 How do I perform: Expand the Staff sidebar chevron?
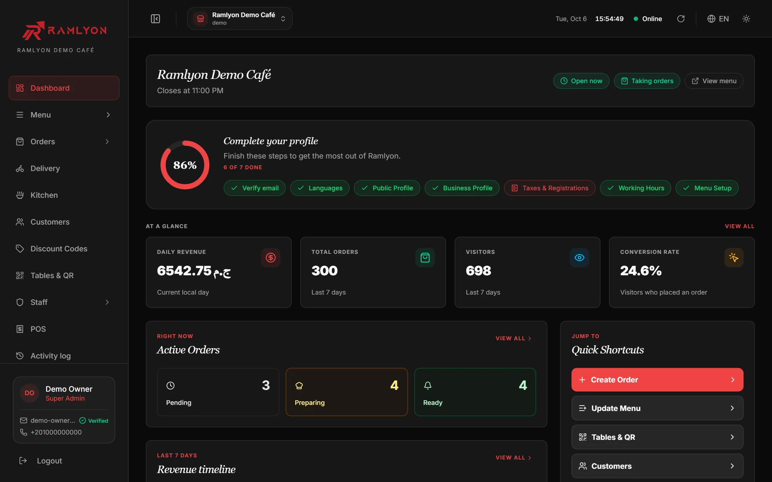coord(107,302)
